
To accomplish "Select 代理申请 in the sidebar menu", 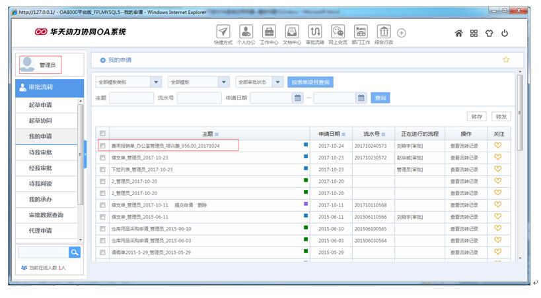I will pyautogui.click(x=46, y=231).
